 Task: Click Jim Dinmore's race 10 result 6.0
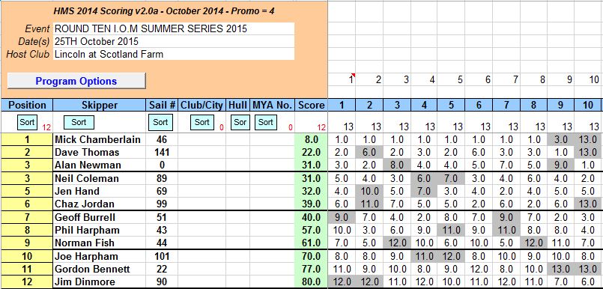coord(588,282)
